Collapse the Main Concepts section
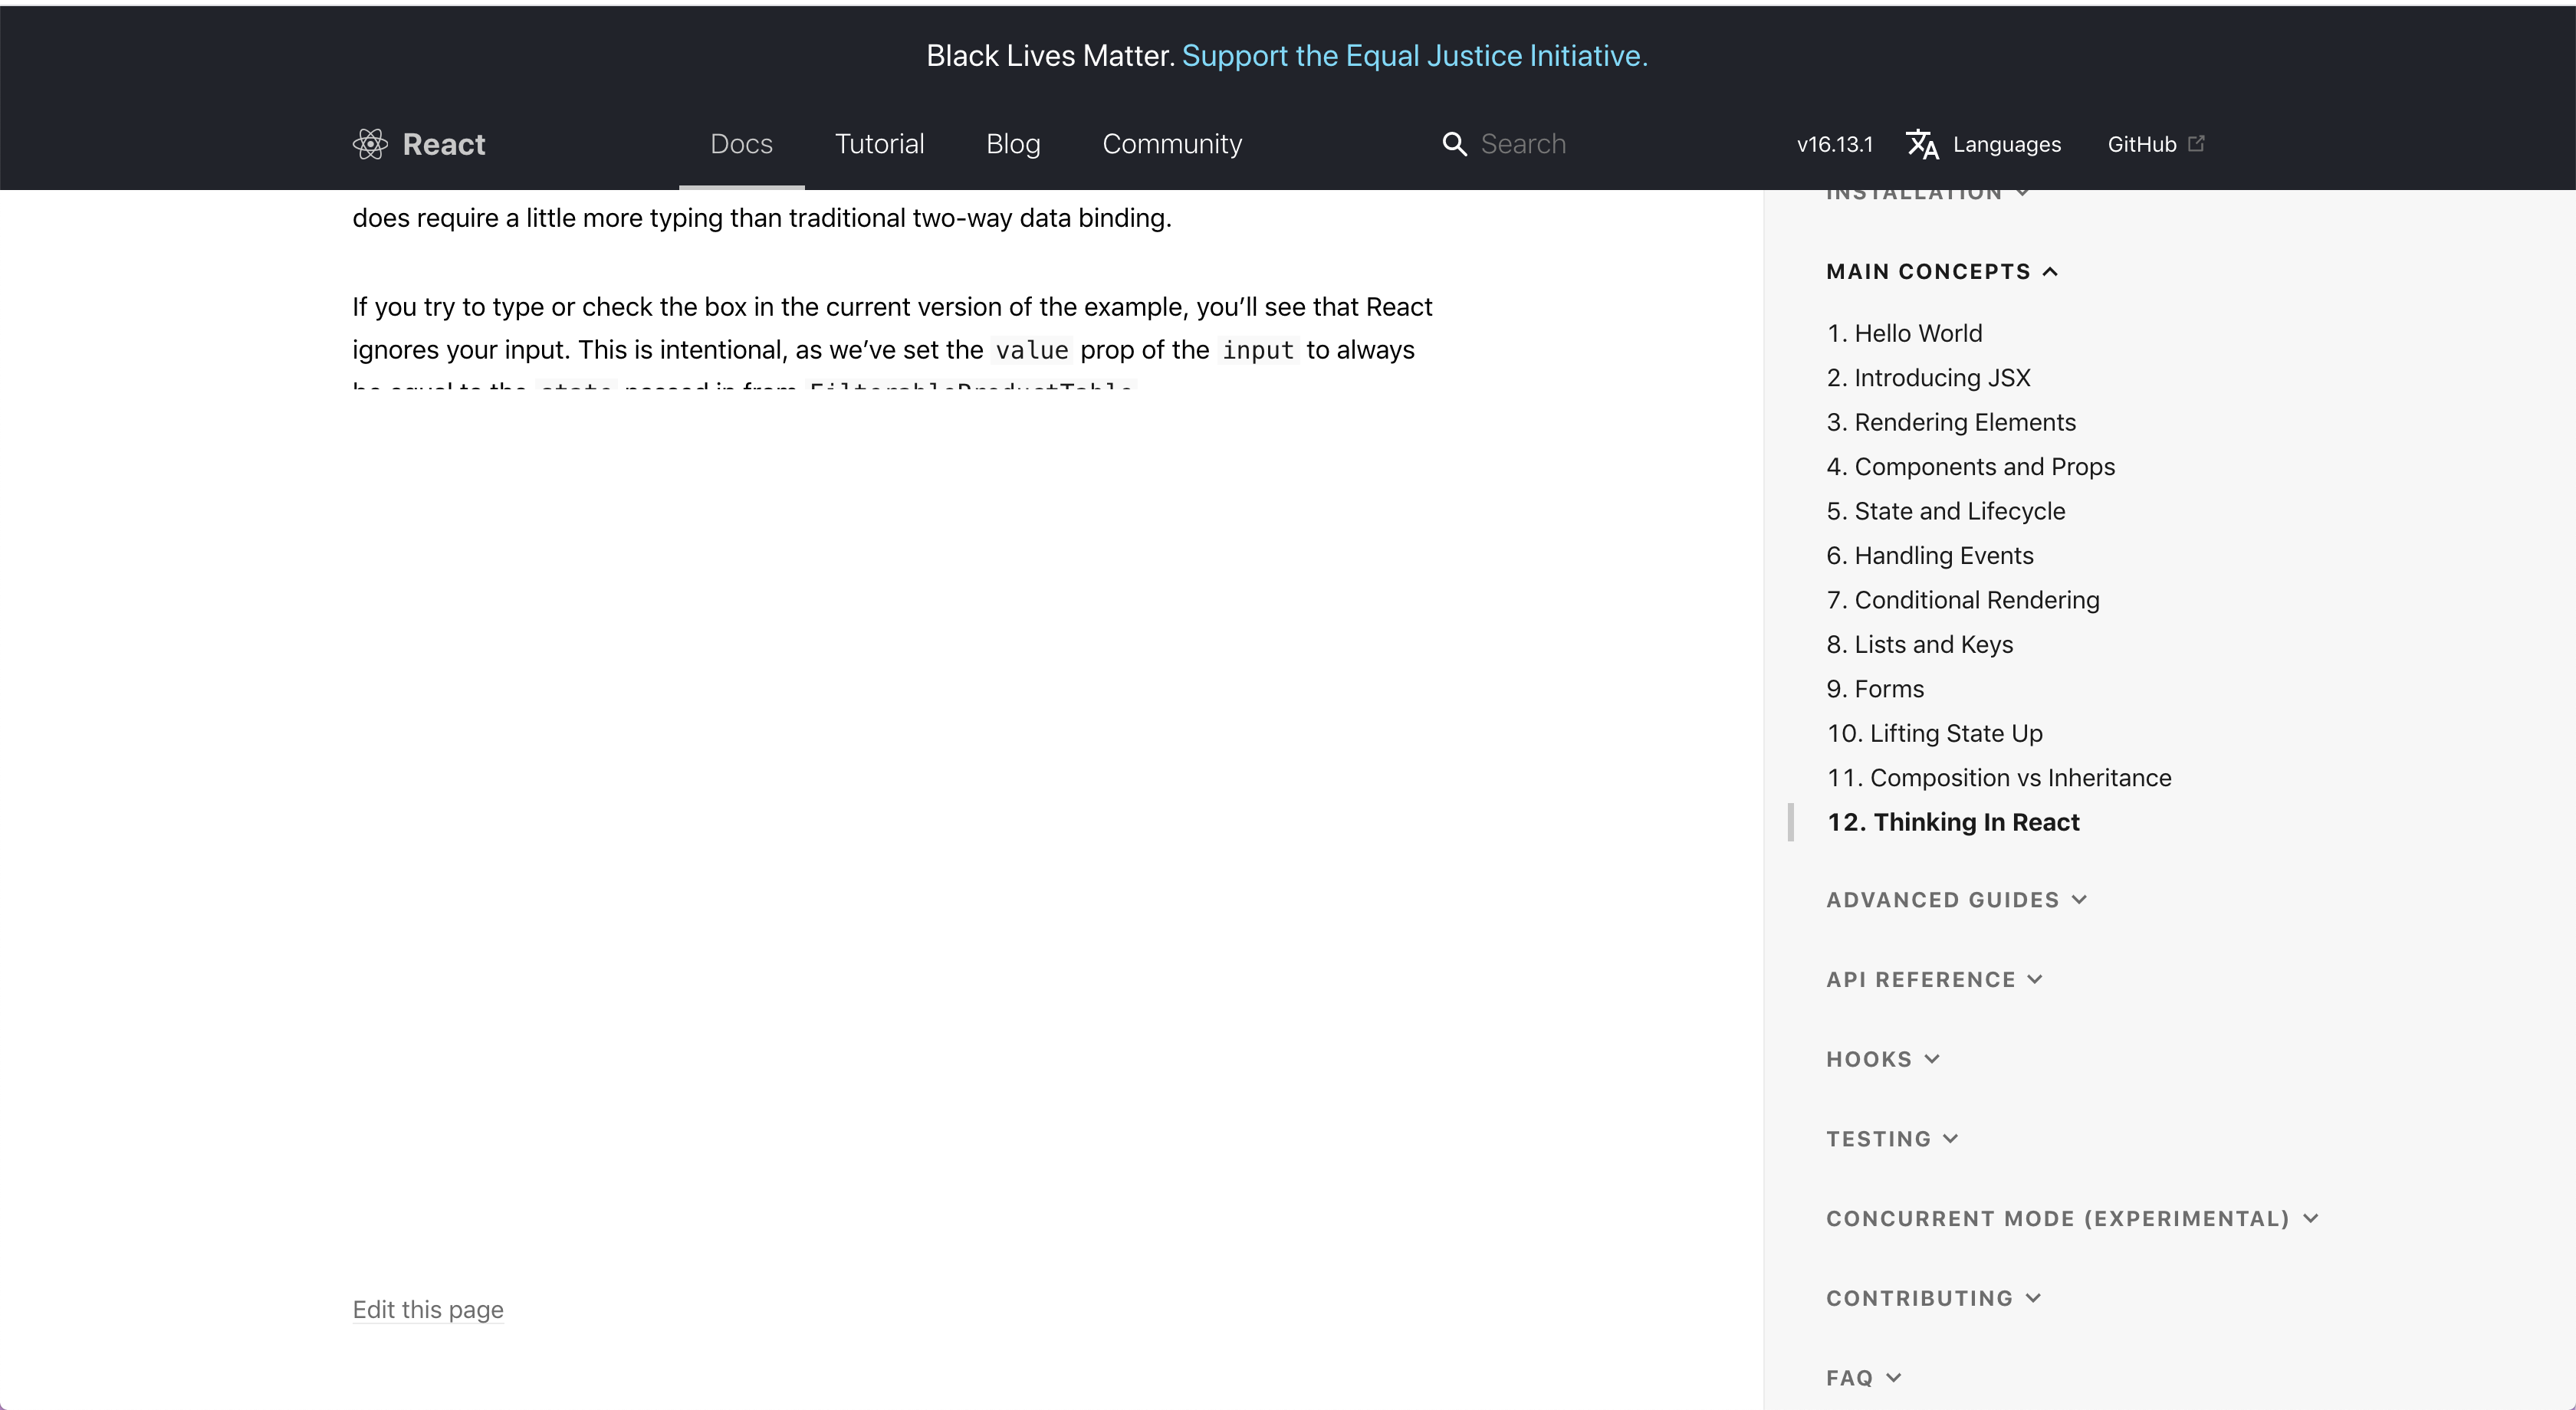The width and height of the screenshot is (2576, 1410). point(1941,271)
